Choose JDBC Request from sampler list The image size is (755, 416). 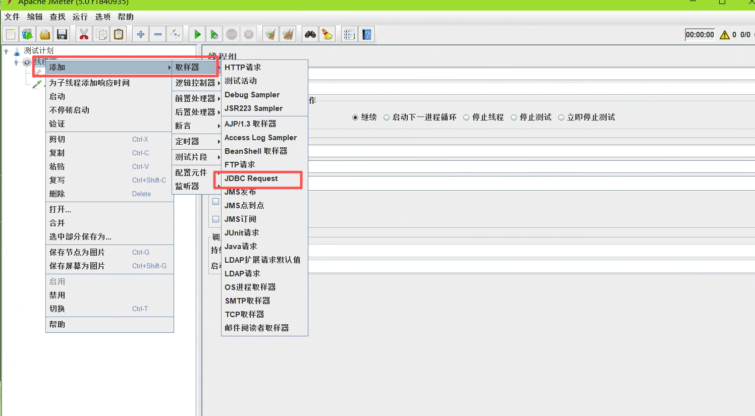tap(251, 179)
